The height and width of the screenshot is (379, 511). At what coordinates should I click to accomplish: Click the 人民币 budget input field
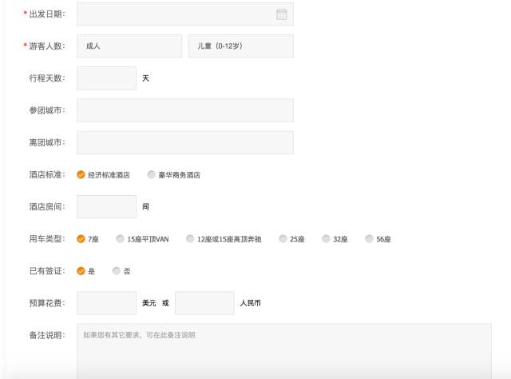click(x=204, y=303)
